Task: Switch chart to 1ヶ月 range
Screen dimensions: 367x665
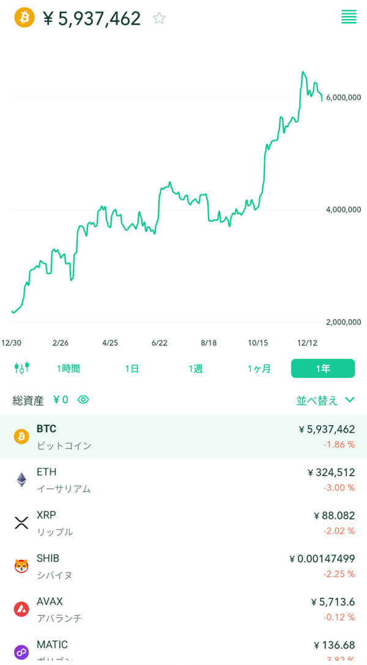Action: (x=259, y=369)
